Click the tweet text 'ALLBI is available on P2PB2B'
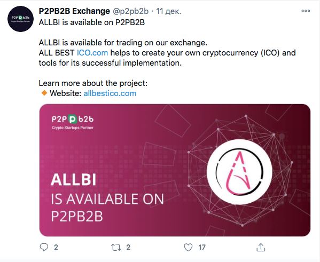This screenshot has width=320, height=262. tap(92, 22)
